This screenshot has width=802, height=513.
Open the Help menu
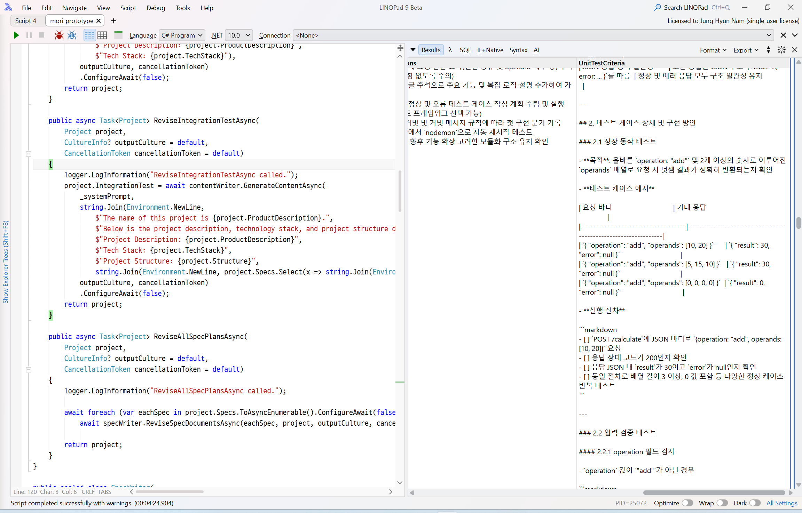click(206, 8)
